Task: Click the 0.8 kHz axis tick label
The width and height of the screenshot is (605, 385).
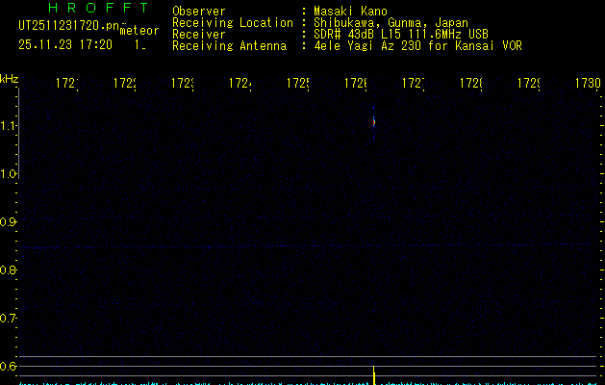Action: click(8, 269)
